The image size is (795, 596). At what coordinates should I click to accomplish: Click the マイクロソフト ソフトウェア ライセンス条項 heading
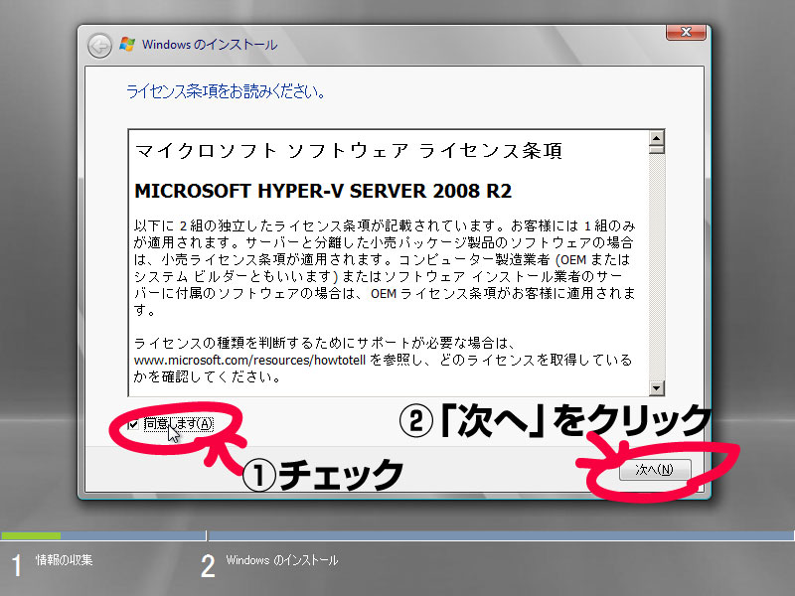point(349,151)
